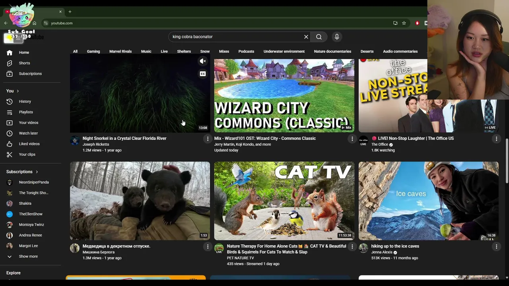Open the bear cubs video thumbnail
Screen dimensions: 509x286
click(140, 201)
